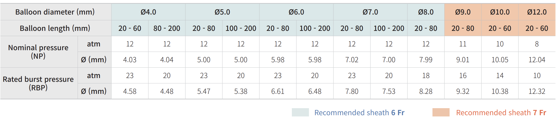The width and height of the screenshot is (556, 130).
Task: Click the nominal diameter value 4.03
Action: pos(130,60)
